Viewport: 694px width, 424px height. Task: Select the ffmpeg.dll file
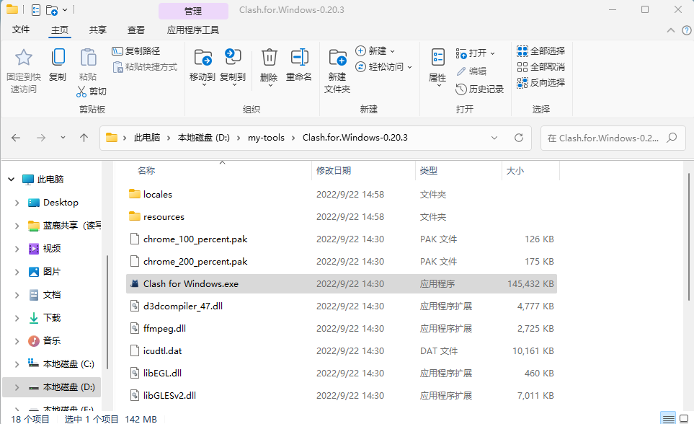click(x=342, y=328)
